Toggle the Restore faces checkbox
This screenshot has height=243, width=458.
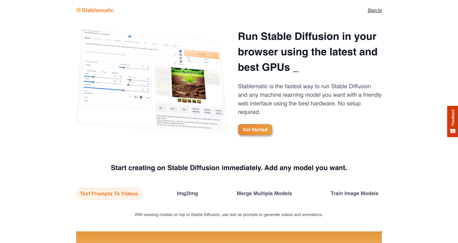85,70
